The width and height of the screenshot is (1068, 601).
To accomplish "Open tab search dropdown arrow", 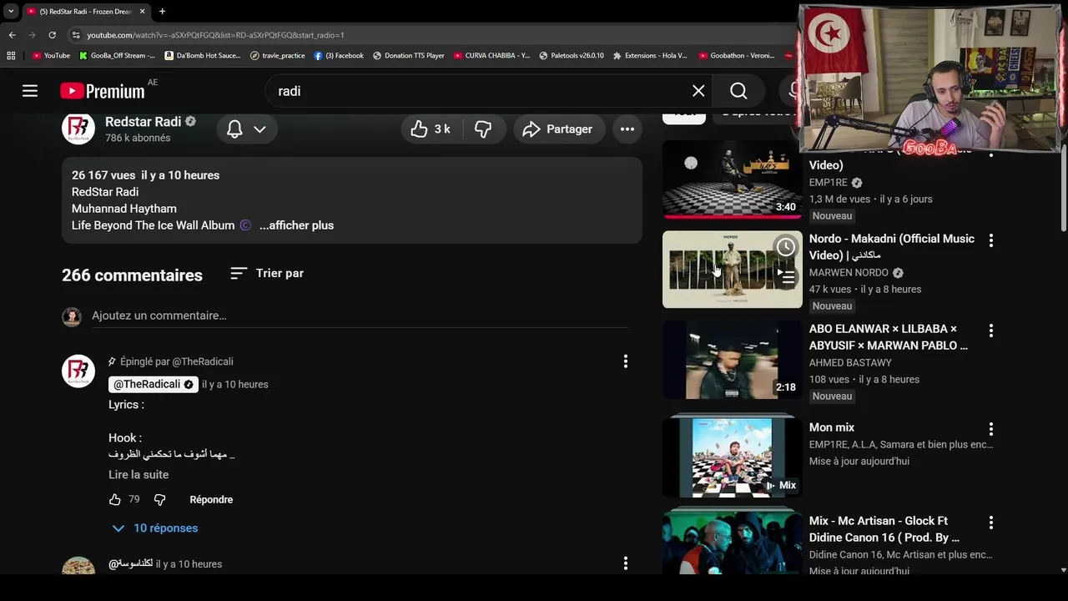I will (11, 12).
